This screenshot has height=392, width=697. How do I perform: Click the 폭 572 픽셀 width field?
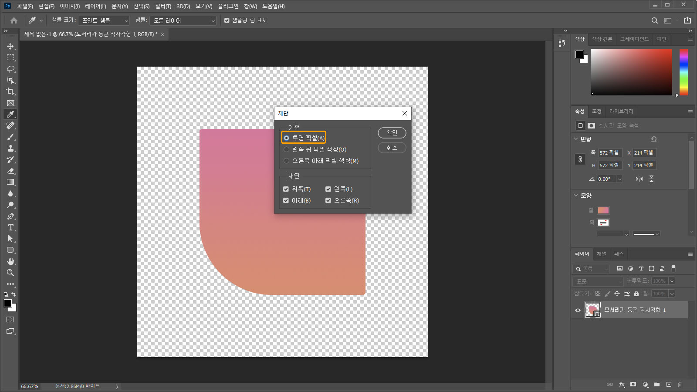pos(610,153)
